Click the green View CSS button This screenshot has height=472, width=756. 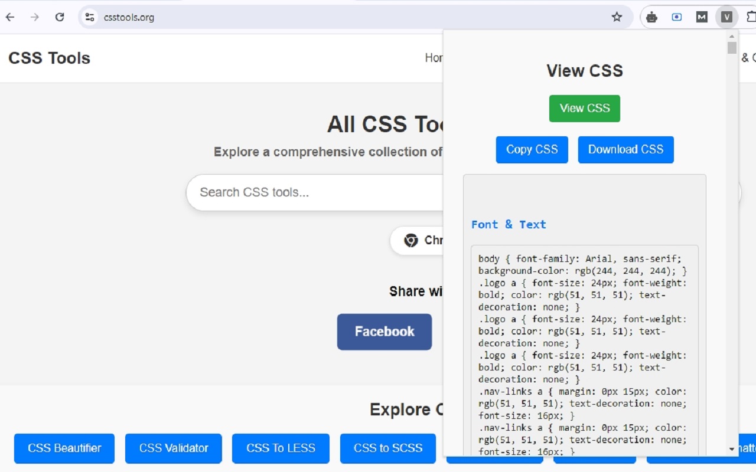(x=585, y=109)
